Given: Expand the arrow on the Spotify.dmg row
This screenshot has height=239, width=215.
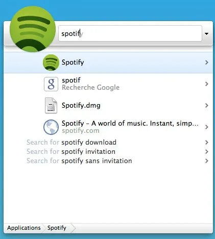Looking at the screenshot, I should click(207, 106).
